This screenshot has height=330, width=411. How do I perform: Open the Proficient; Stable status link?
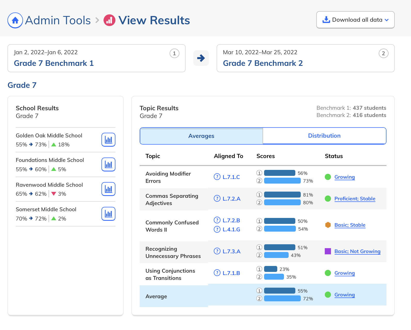(355, 199)
